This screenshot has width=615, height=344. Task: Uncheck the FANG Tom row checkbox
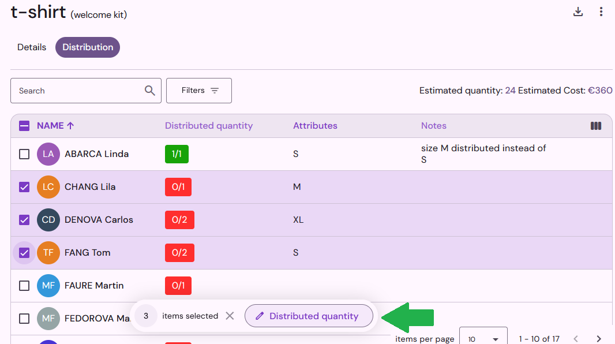tap(24, 253)
